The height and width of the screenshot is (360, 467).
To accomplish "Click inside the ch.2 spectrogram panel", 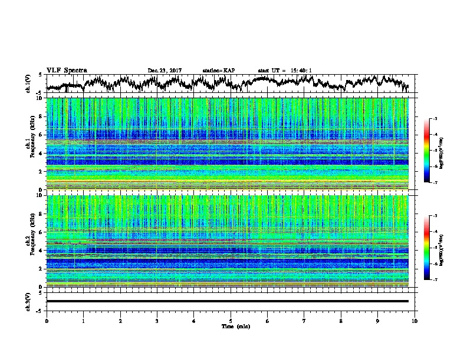I will pyautogui.click(x=228, y=241).
